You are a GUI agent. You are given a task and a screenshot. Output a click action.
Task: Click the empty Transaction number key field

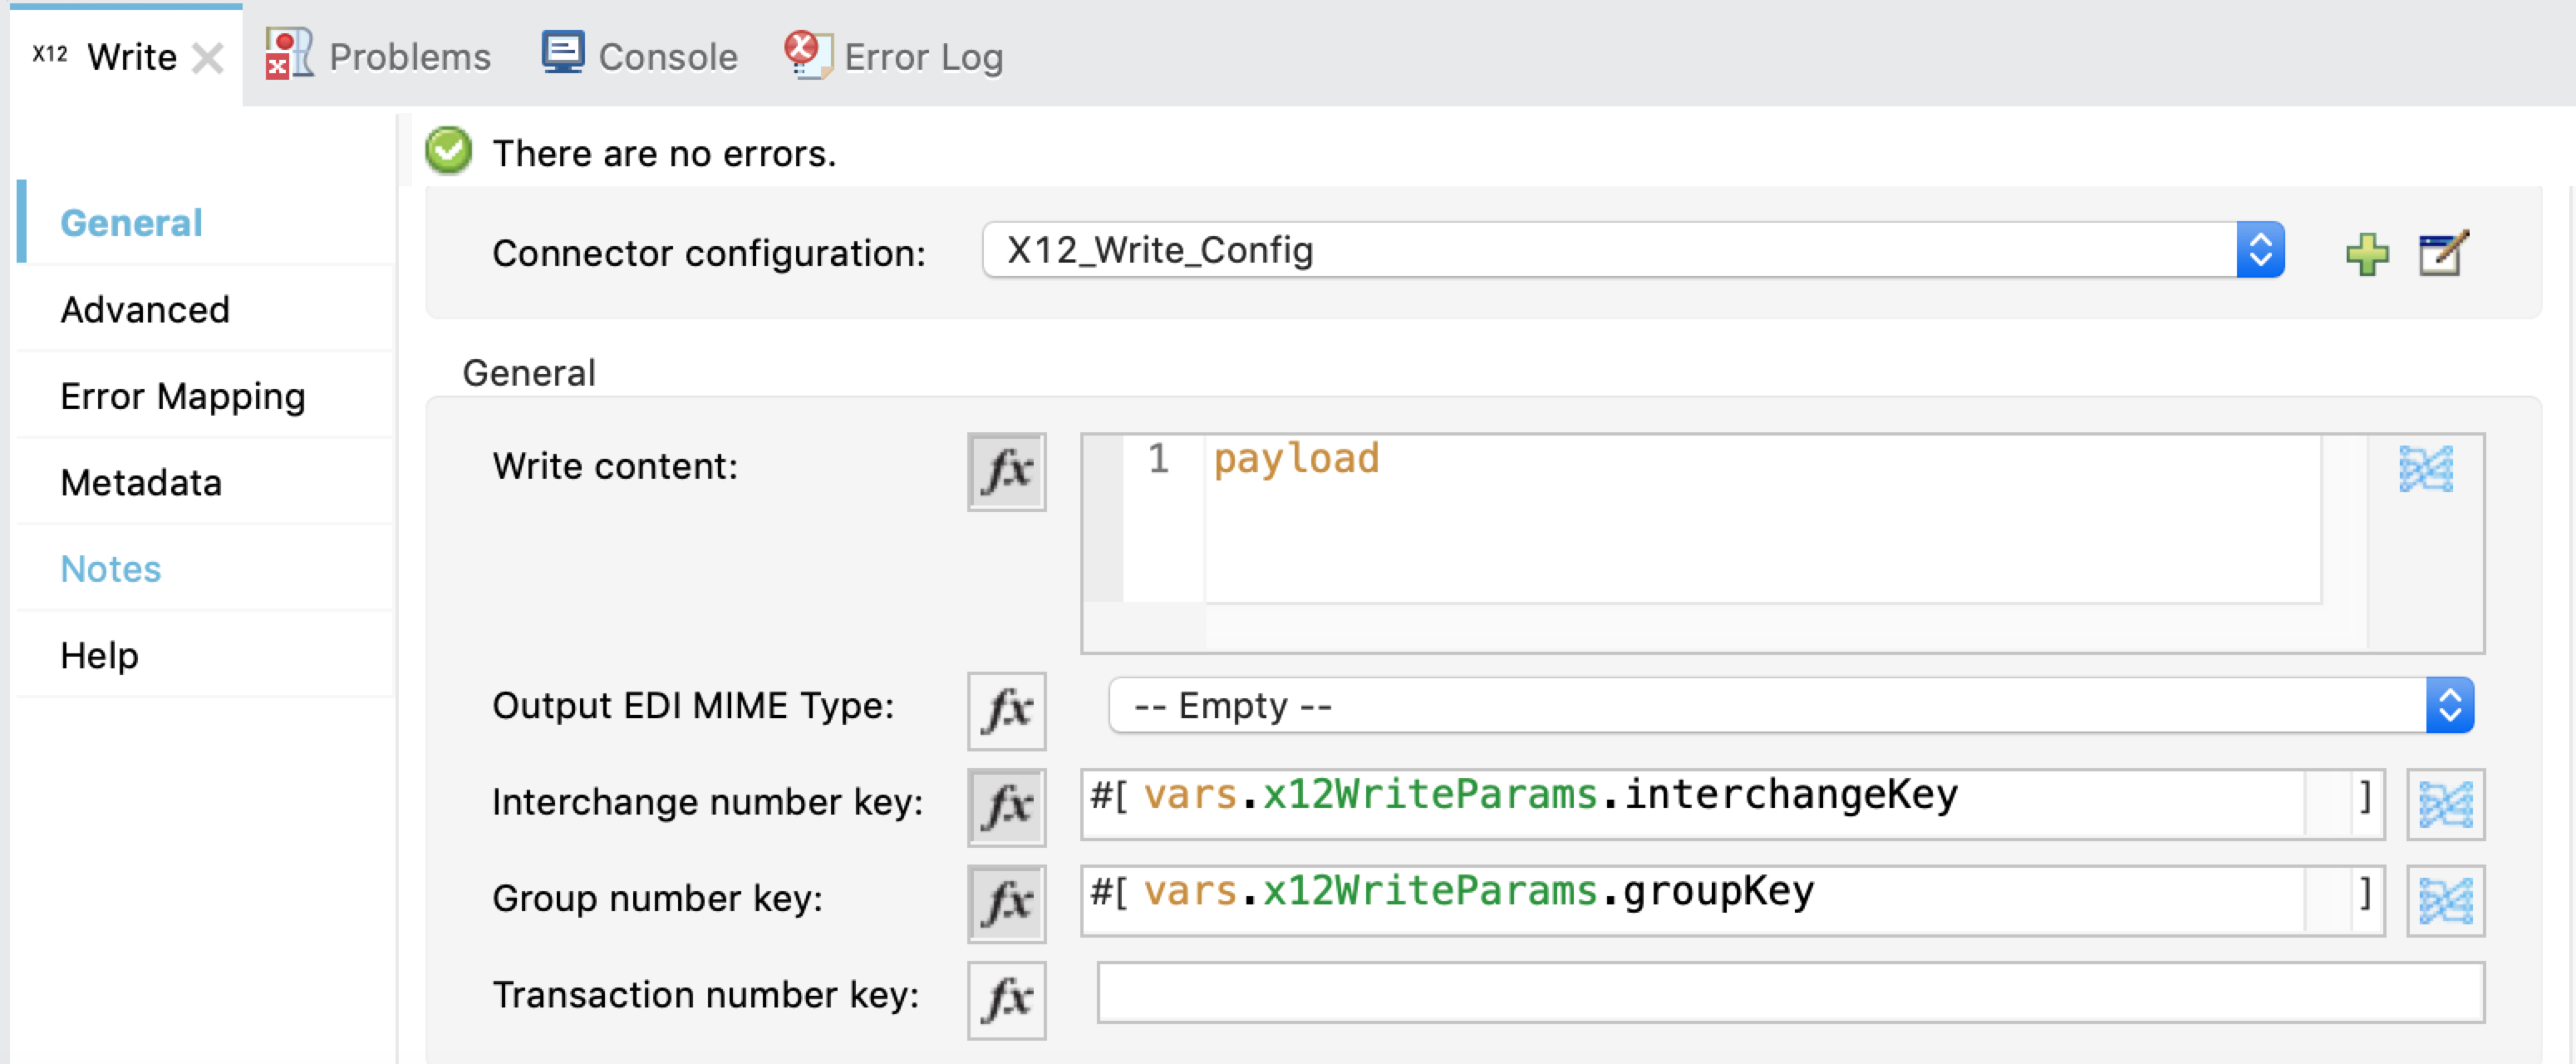(1790, 992)
